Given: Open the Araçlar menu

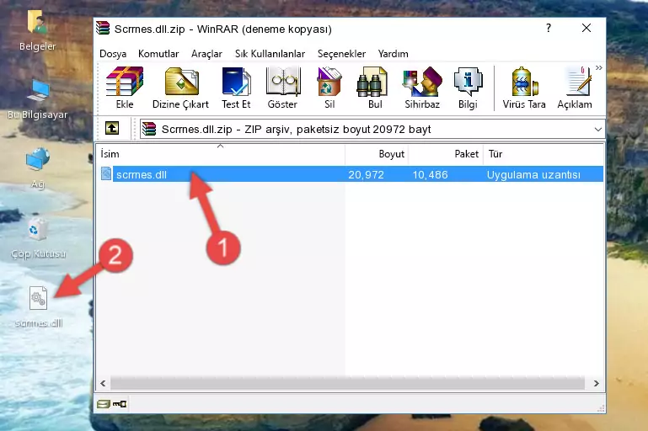Looking at the screenshot, I should coord(206,54).
